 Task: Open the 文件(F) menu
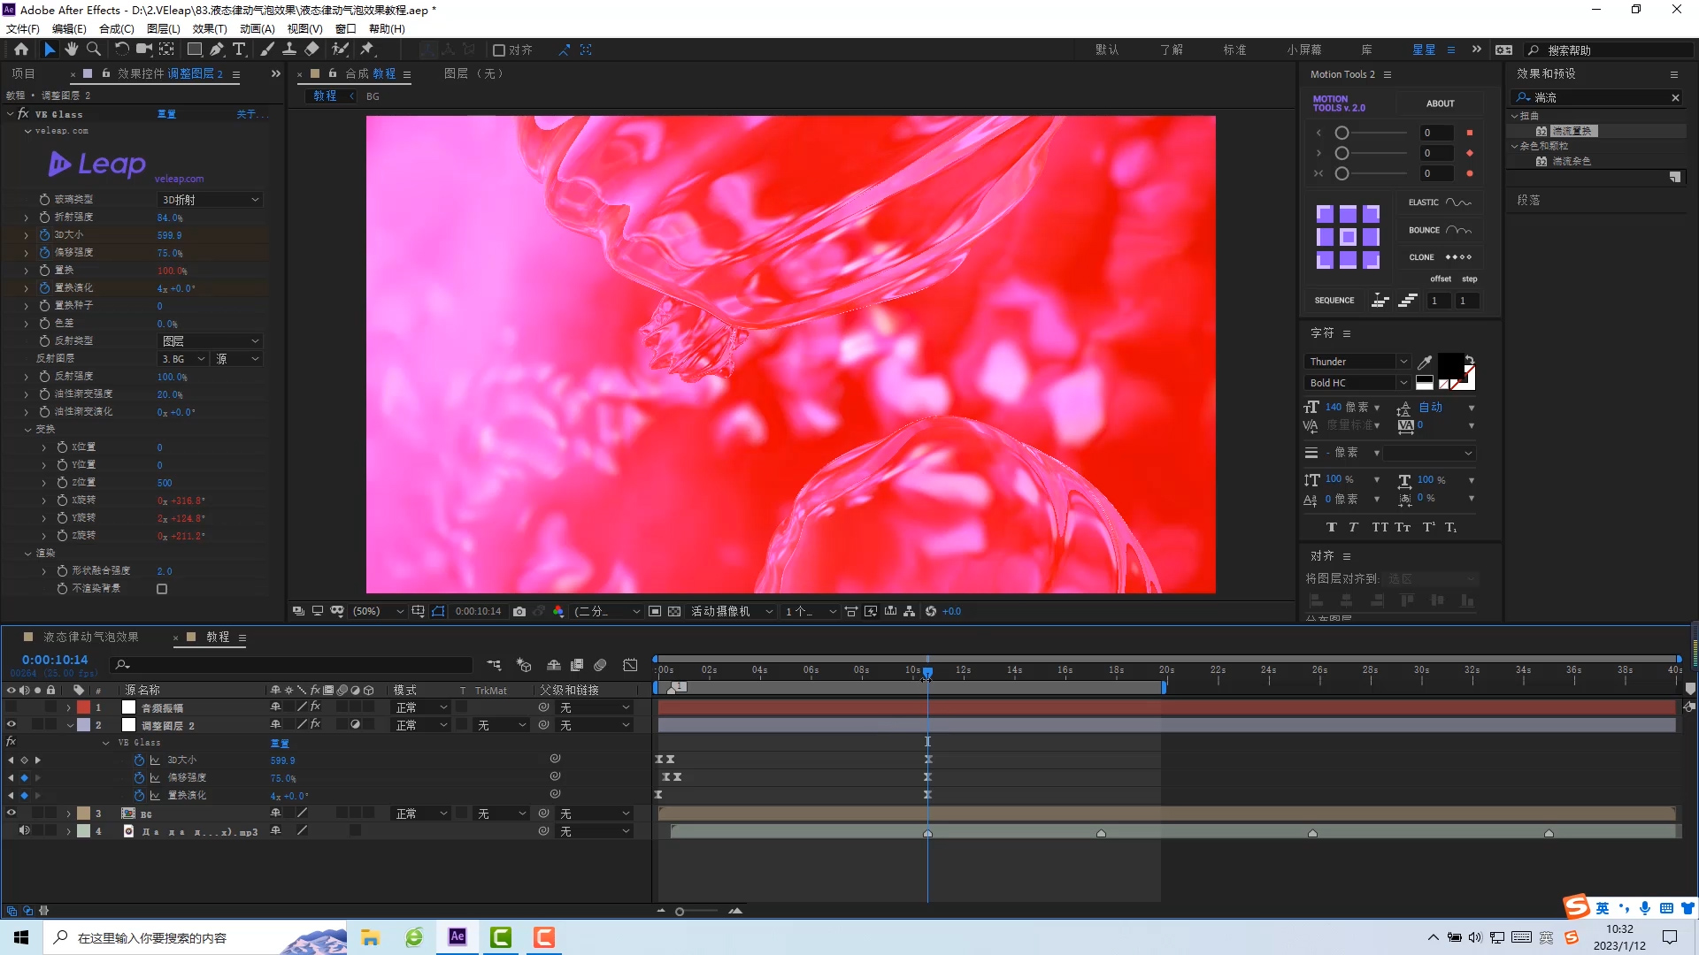(x=23, y=28)
